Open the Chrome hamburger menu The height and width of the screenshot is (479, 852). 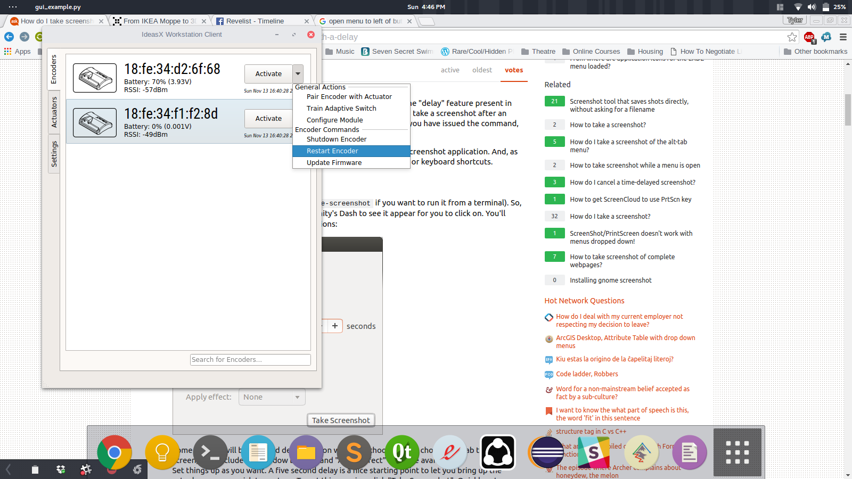pos(843,37)
